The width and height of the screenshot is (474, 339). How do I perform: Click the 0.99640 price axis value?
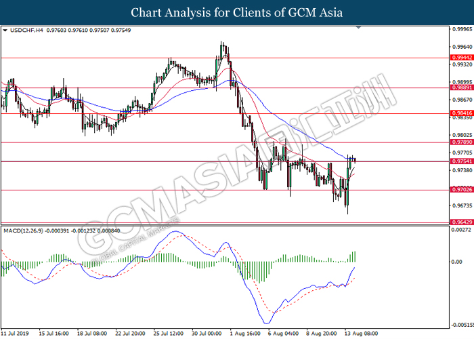click(x=462, y=47)
